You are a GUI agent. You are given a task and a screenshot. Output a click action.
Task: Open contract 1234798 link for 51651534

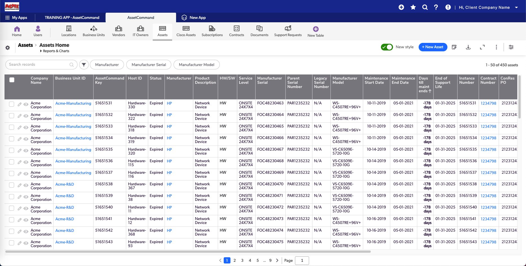[x=488, y=138]
